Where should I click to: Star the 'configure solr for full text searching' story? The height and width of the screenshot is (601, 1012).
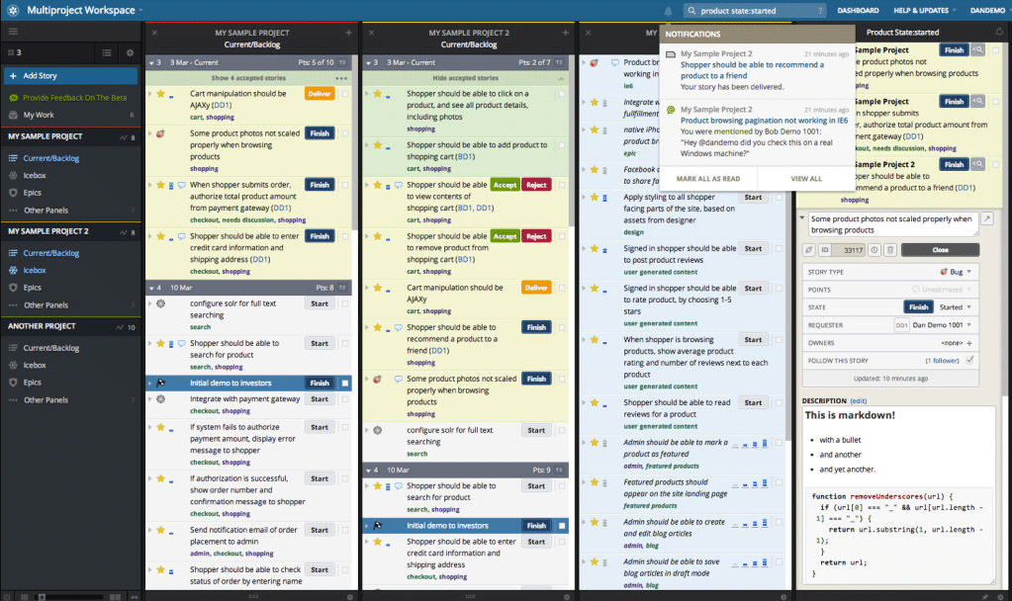(x=160, y=303)
